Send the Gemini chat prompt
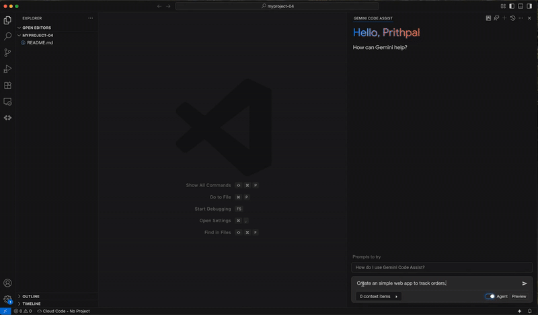This screenshot has width=538, height=315. [525, 283]
